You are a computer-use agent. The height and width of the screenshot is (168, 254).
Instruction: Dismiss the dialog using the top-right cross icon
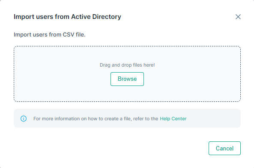pyautogui.click(x=238, y=17)
